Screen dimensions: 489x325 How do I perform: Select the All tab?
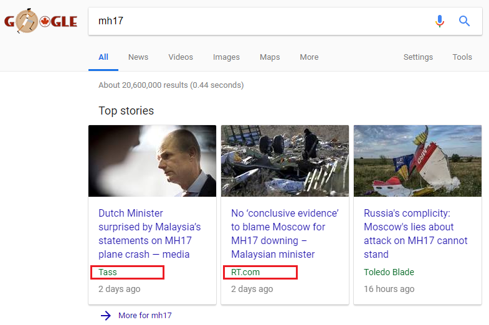103,57
